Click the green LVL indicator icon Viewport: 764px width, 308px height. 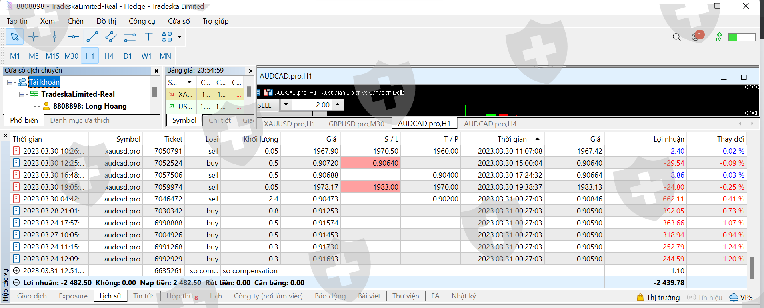coord(719,37)
